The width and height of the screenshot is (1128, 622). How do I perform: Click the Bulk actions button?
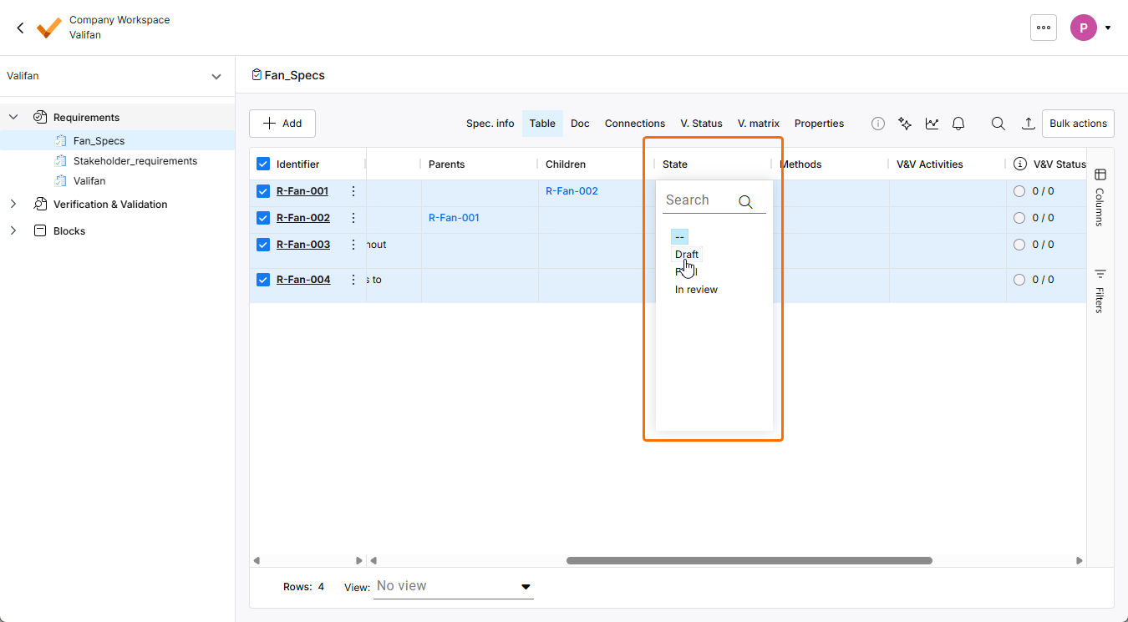[x=1077, y=124]
